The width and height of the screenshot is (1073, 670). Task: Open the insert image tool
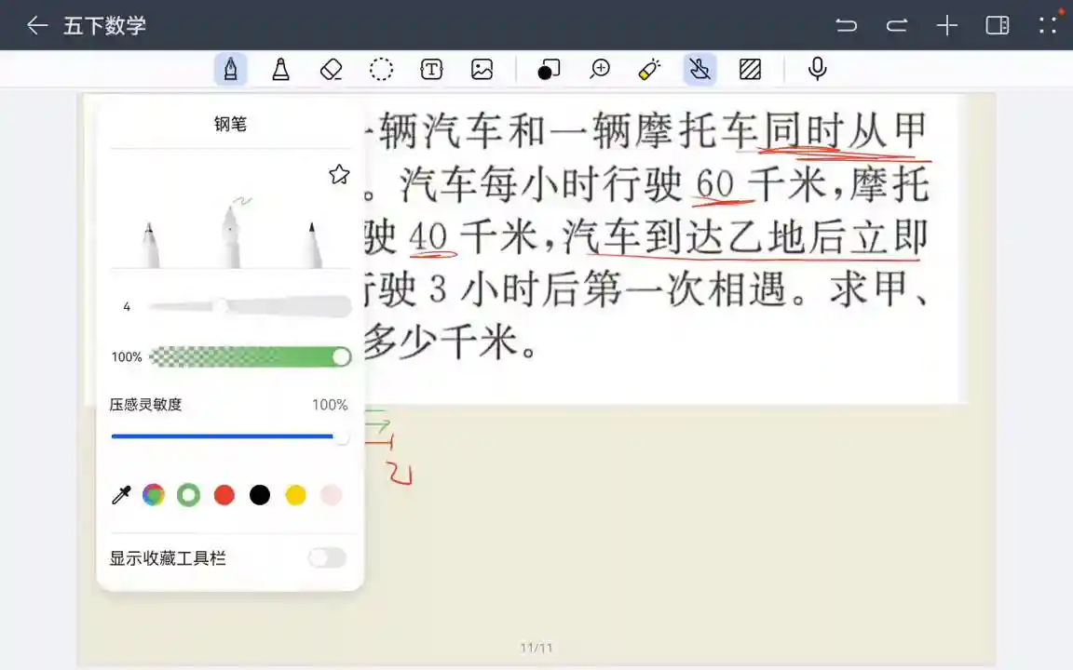(x=482, y=69)
